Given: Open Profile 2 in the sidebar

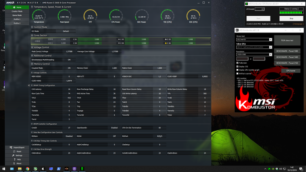Looking at the screenshot, I should click(17, 23).
